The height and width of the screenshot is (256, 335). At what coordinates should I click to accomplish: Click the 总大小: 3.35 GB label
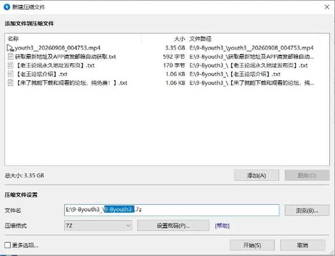(24, 175)
